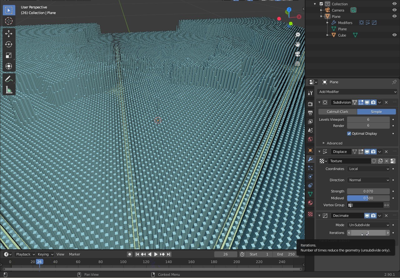Select the Annotate pencil tool
The width and height of the screenshot is (400, 278).
(9, 79)
